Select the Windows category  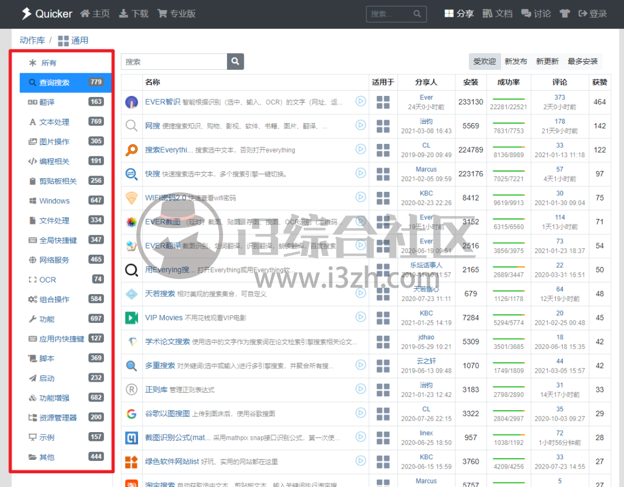(x=66, y=200)
